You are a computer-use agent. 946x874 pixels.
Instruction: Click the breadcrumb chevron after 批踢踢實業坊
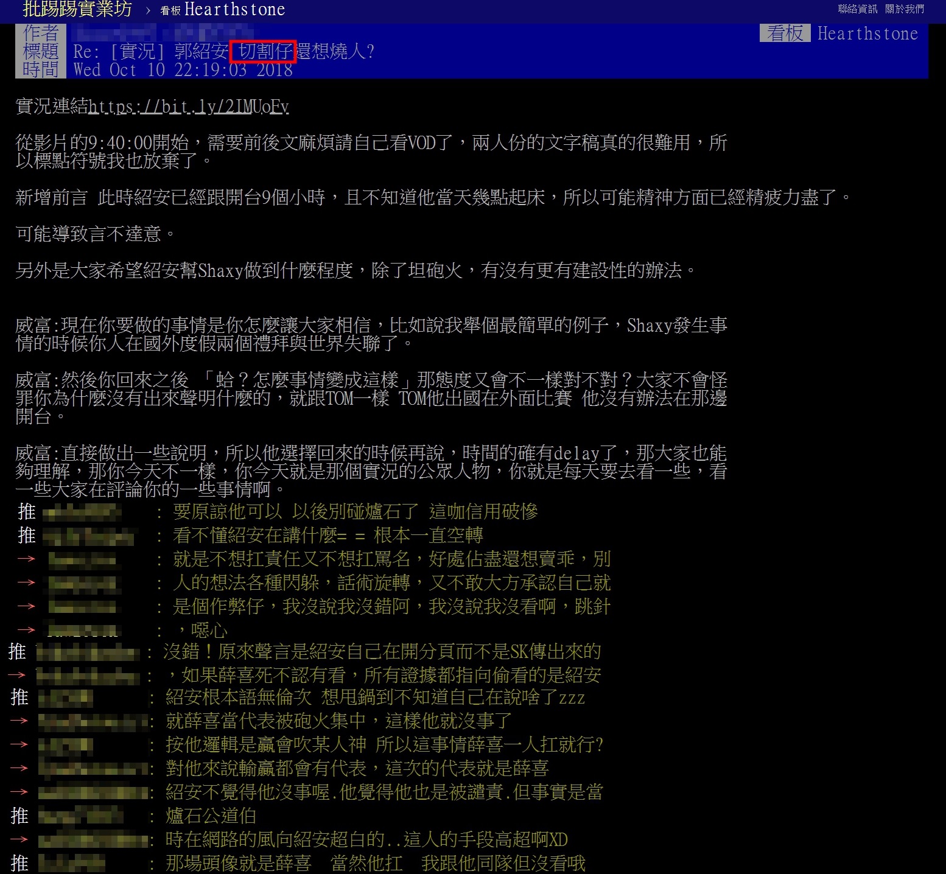(148, 10)
